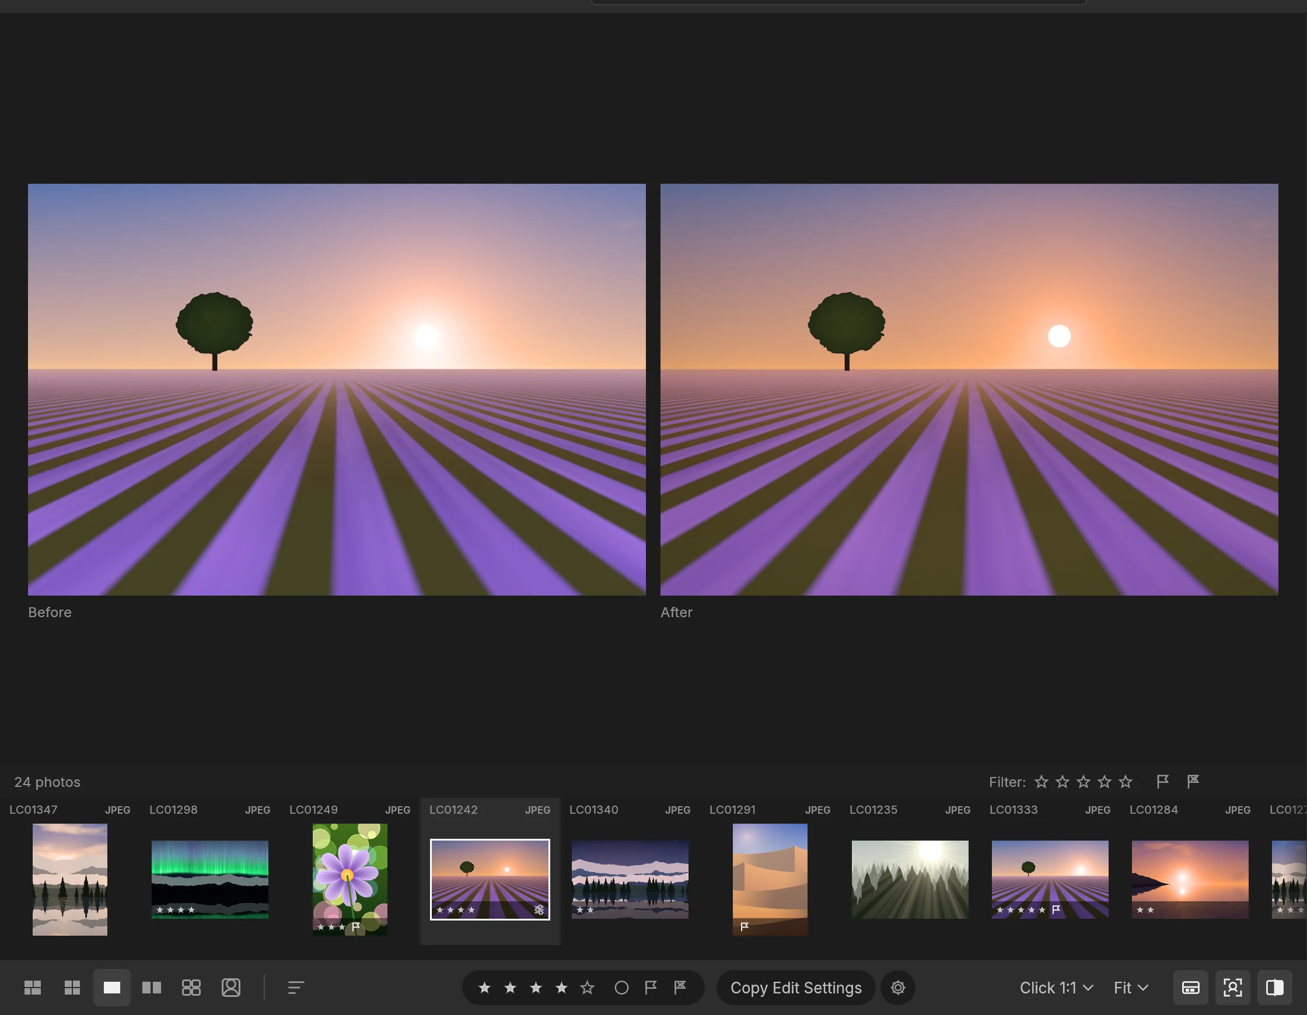The height and width of the screenshot is (1015, 1307).
Task: Filter photos by five stars
Action: click(x=1126, y=782)
